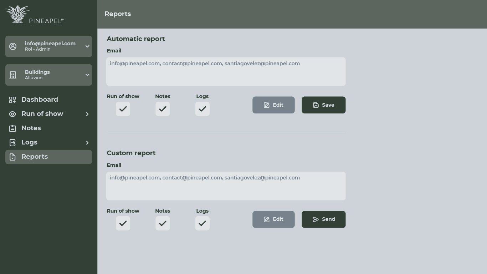487x274 pixels.
Task: Click Edit in Custom report section
Action: [x=273, y=219]
